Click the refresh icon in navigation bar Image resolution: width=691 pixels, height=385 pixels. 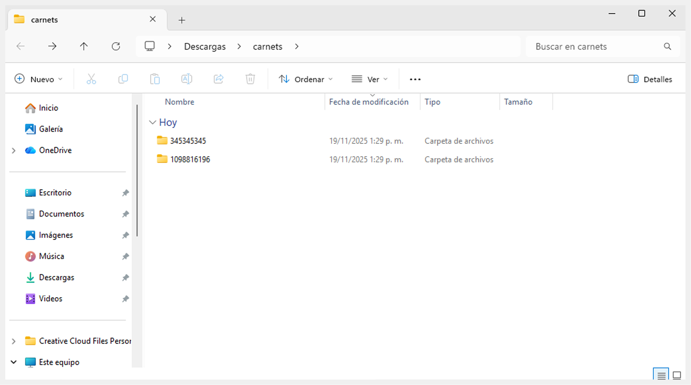click(116, 46)
